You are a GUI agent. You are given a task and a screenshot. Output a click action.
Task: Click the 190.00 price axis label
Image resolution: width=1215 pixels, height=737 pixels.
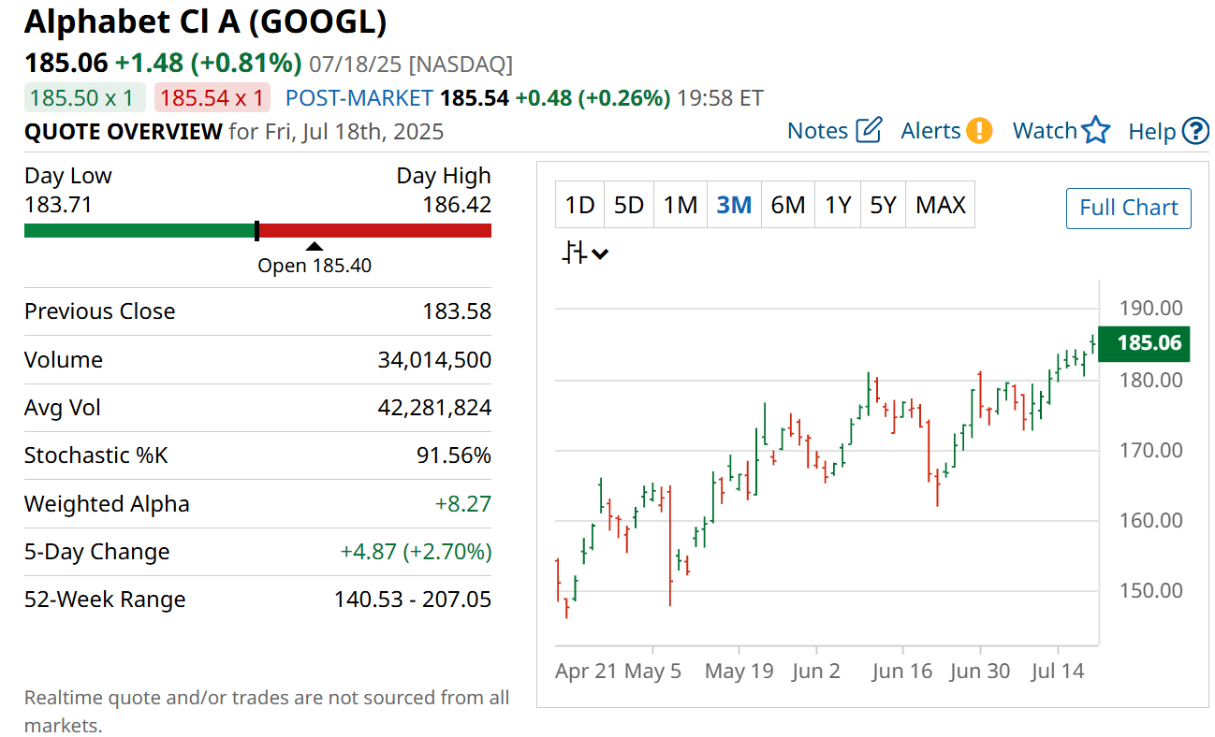[1151, 308]
